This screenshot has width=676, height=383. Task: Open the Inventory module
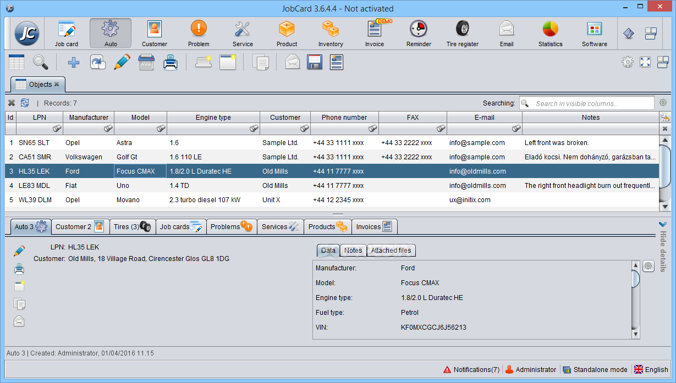(x=331, y=34)
